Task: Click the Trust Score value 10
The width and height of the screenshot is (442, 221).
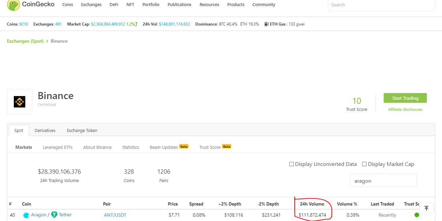Action: (357, 101)
